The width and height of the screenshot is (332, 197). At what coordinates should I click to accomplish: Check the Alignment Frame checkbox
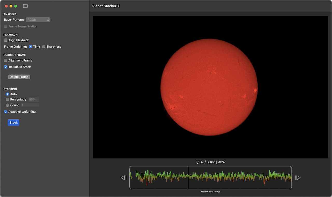(x=6, y=60)
